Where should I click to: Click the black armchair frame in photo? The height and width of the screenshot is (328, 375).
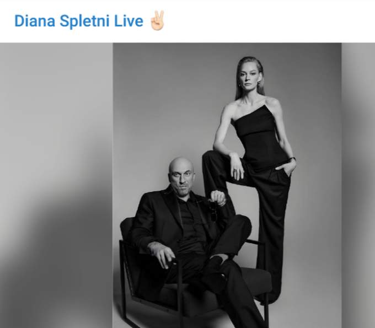pyautogui.click(x=127, y=282)
